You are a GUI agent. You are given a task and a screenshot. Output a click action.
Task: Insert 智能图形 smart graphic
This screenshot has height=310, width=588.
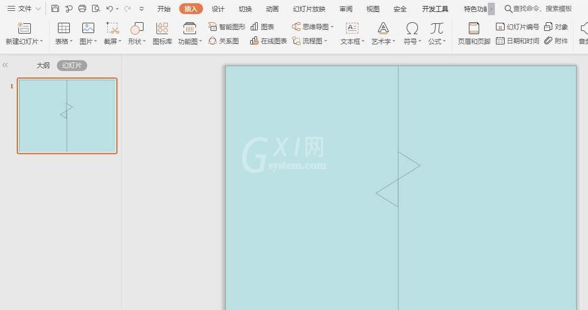[227, 27]
